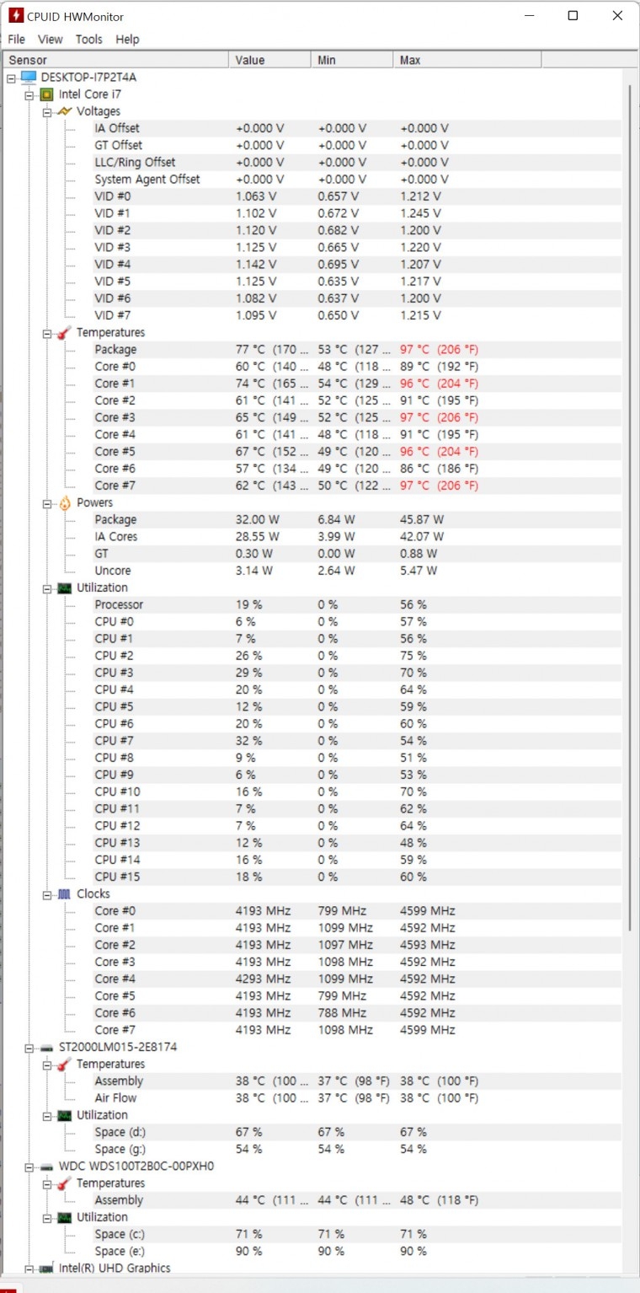This screenshot has height=1293, width=640.
Task: Collapse the Powers section expander
Action: [x=47, y=503]
